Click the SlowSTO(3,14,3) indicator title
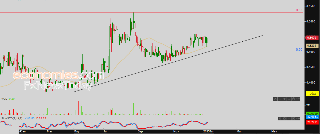Viewport: 320px width, 134px height. tap(12, 118)
